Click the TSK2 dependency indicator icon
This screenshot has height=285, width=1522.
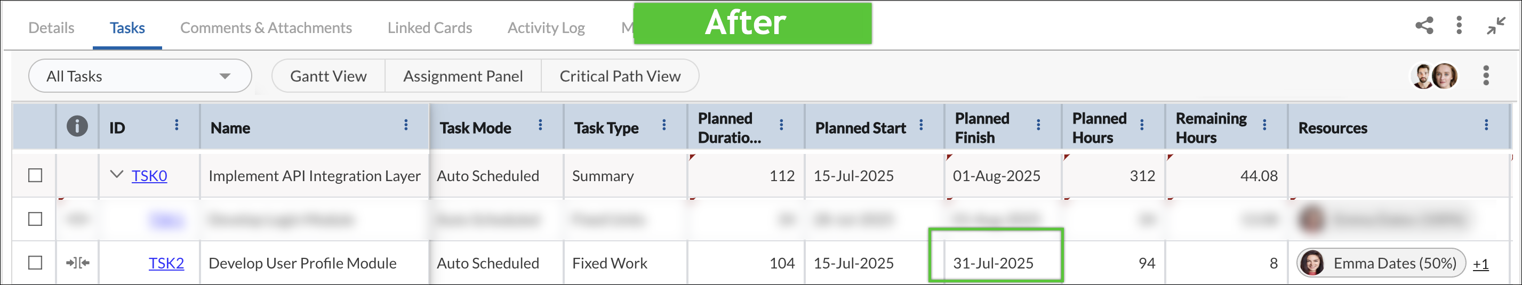(x=77, y=263)
